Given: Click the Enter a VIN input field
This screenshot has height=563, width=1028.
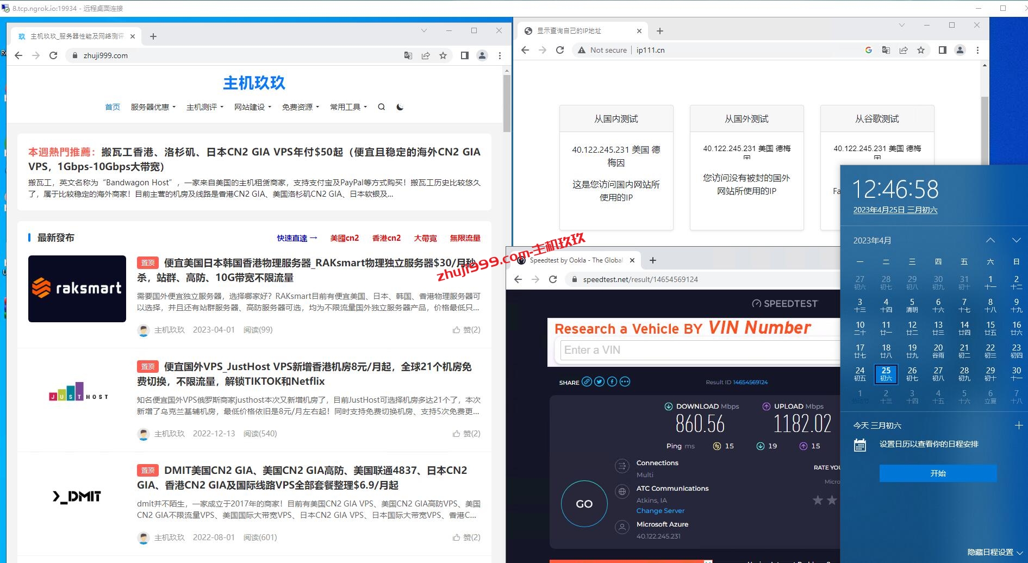Looking at the screenshot, I should tap(700, 350).
